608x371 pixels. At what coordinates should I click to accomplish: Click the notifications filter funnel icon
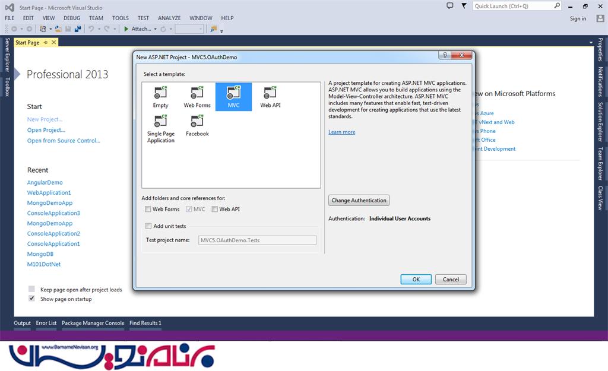click(464, 6)
